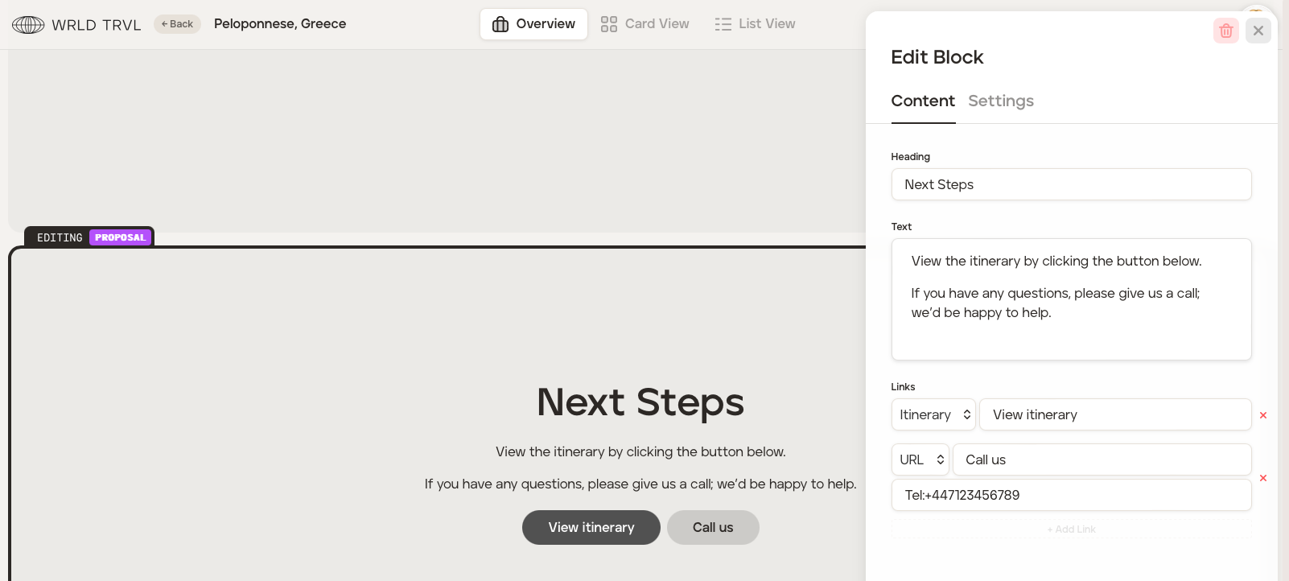Click the WRLD TRVL globe logo
Image resolution: width=1289 pixels, height=581 pixels.
point(28,25)
